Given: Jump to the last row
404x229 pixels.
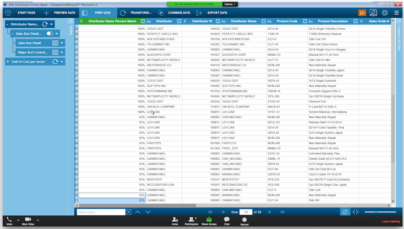Looking at the screenshot, I should tap(282, 212).
